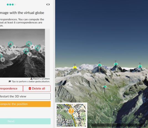Select crosshair marker 6 on the photo

point(38,48)
